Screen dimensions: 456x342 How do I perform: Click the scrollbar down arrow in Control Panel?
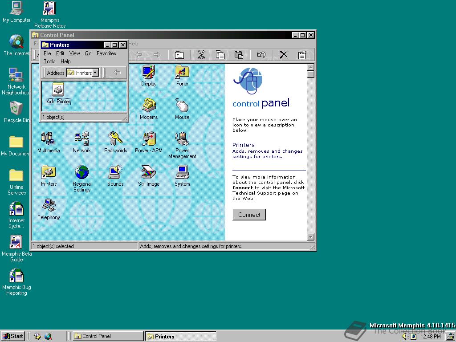coord(310,237)
